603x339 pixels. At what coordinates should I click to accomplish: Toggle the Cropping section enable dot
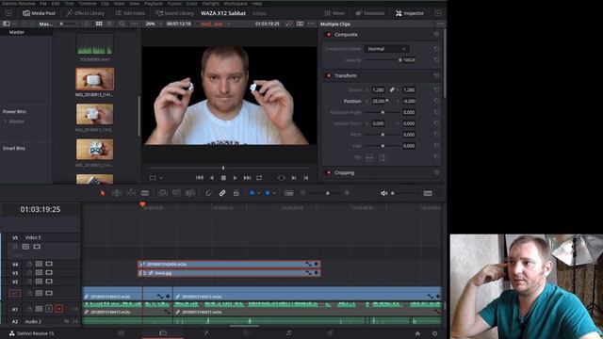329,172
